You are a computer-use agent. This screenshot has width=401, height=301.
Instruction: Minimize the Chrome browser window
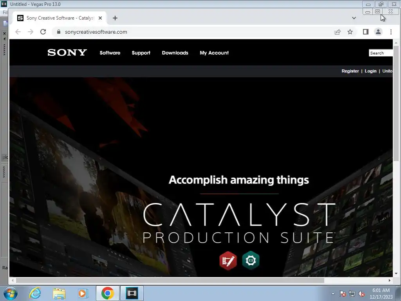point(368,12)
